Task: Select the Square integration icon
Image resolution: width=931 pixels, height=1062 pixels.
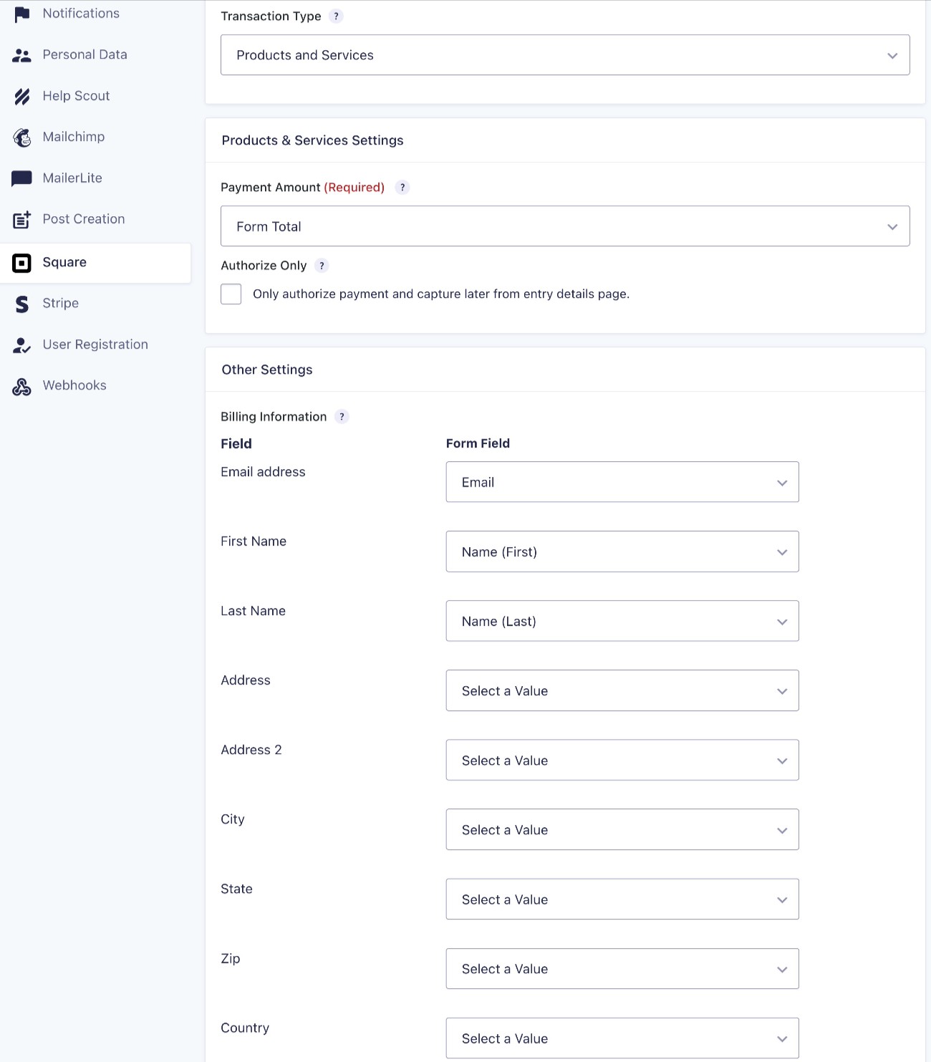Action: (x=21, y=263)
